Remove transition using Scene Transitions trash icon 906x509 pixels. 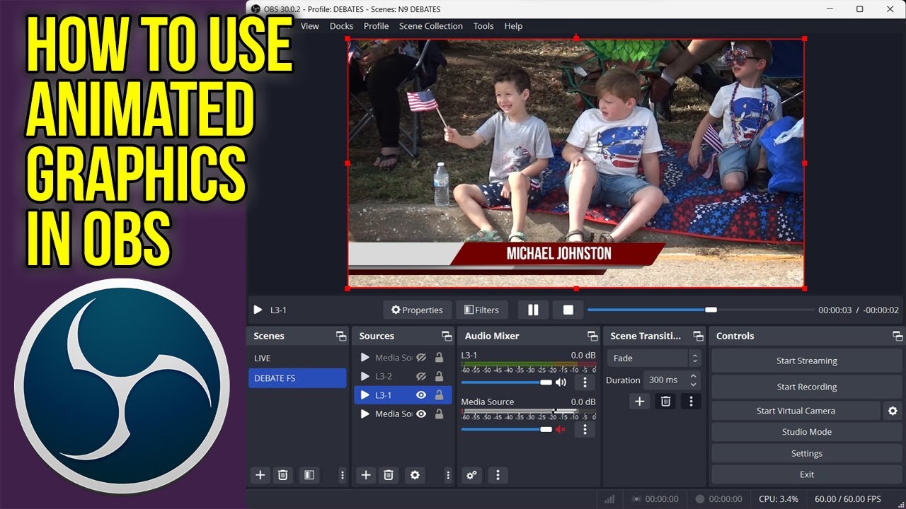665,402
